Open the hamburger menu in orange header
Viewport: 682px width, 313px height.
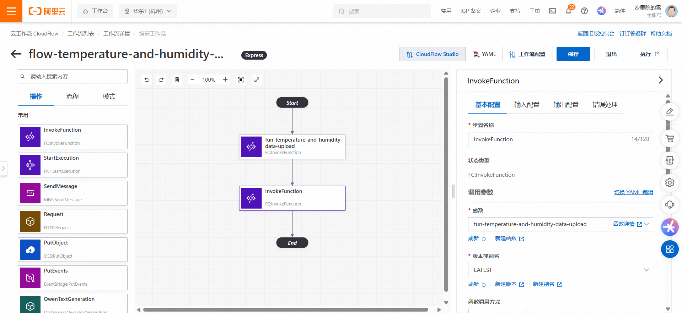tap(11, 11)
